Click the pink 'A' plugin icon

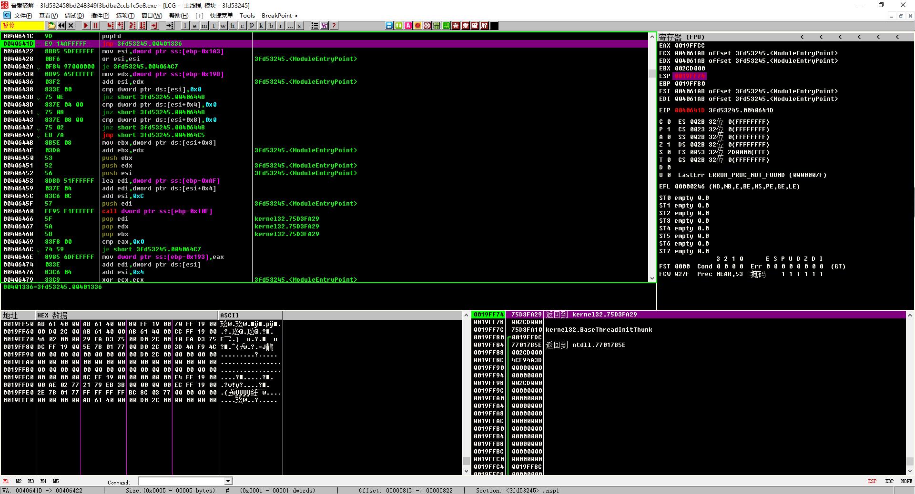click(x=408, y=26)
